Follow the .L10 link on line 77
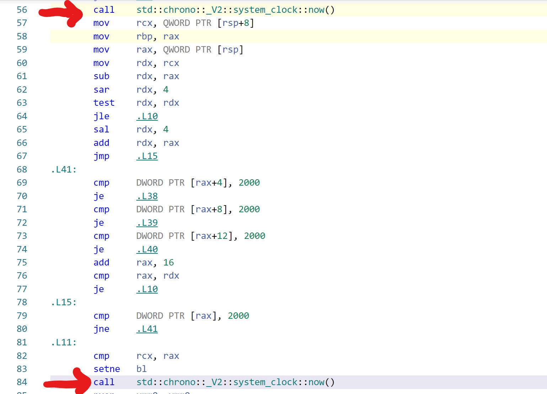547x394 pixels. (147, 289)
